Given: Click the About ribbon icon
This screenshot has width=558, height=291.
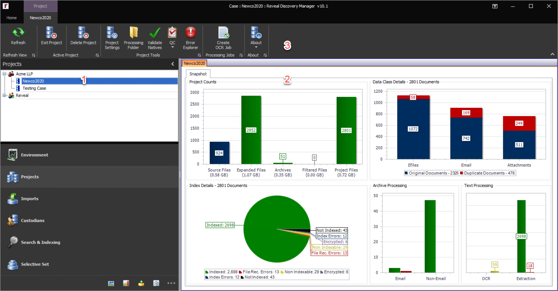Looking at the screenshot, I should [256, 33].
